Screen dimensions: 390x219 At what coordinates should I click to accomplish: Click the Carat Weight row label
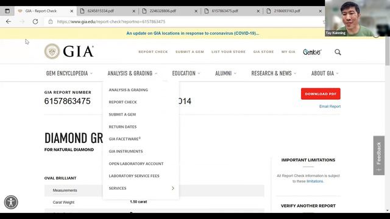63,203
